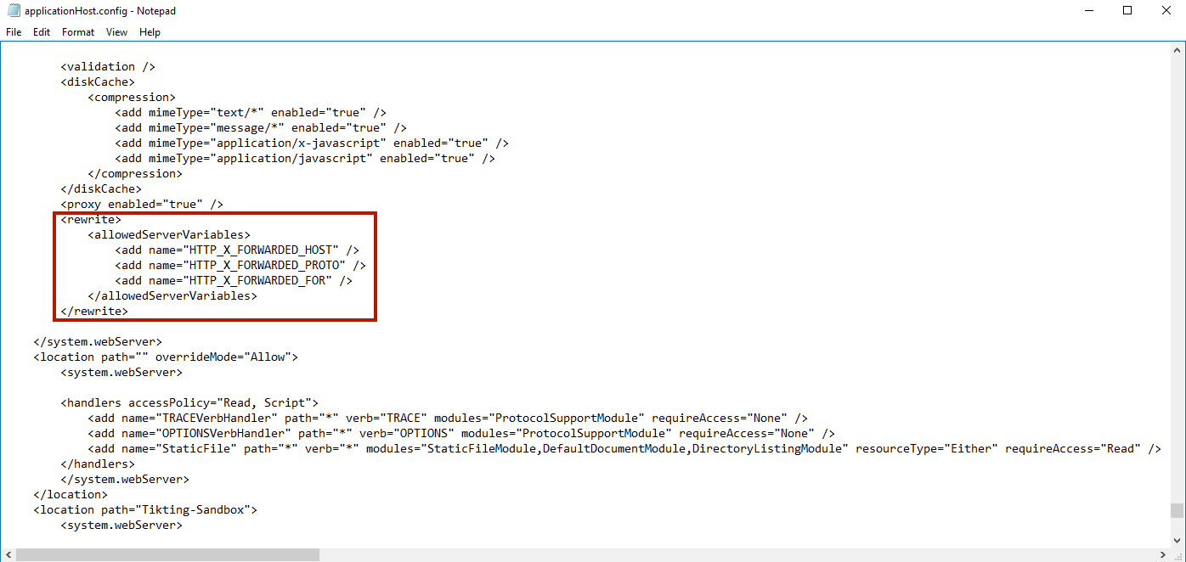Screen dimensions: 1186x562
Task: Open the View menu
Action: click(116, 31)
